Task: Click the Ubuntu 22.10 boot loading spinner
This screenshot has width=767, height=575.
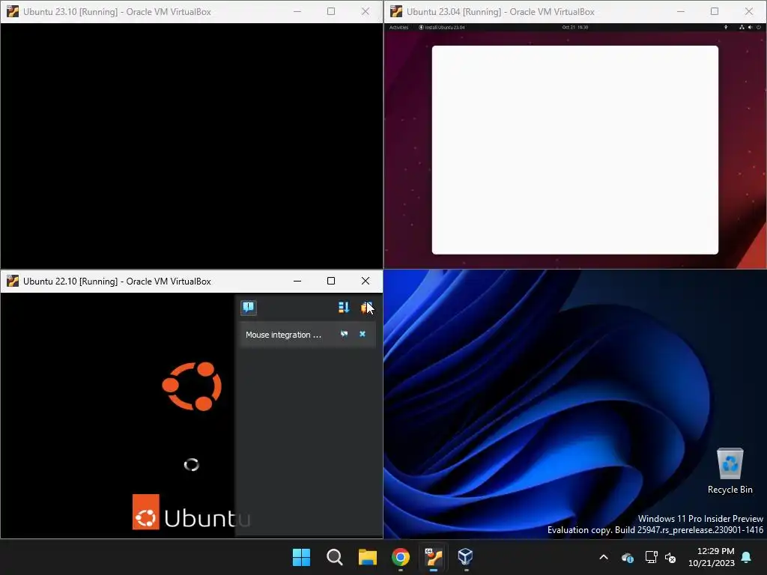Action: click(191, 464)
